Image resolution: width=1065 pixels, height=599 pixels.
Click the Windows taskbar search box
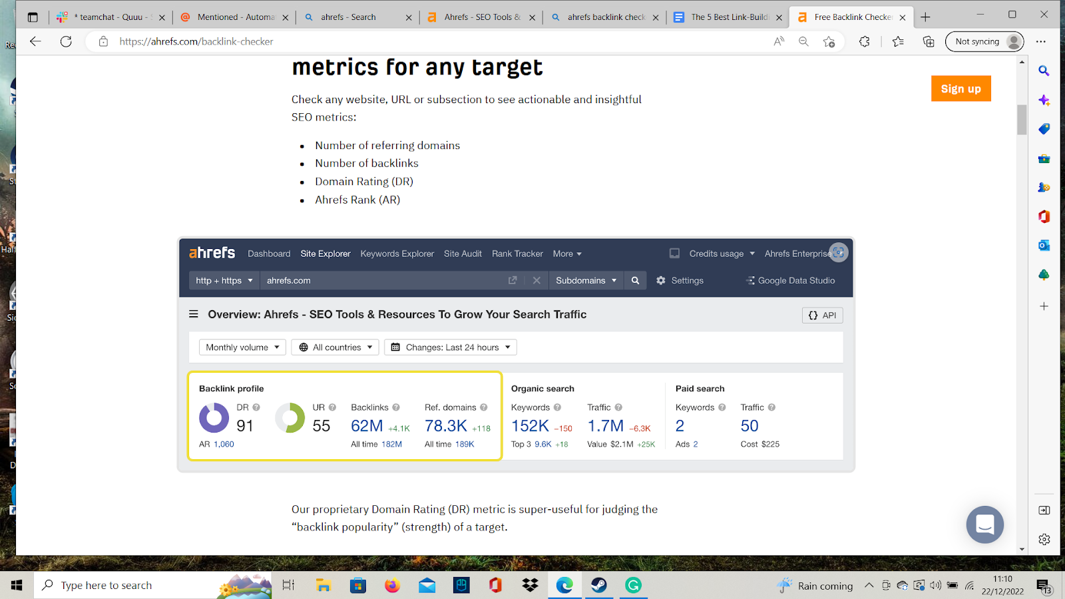tap(153, 585)
